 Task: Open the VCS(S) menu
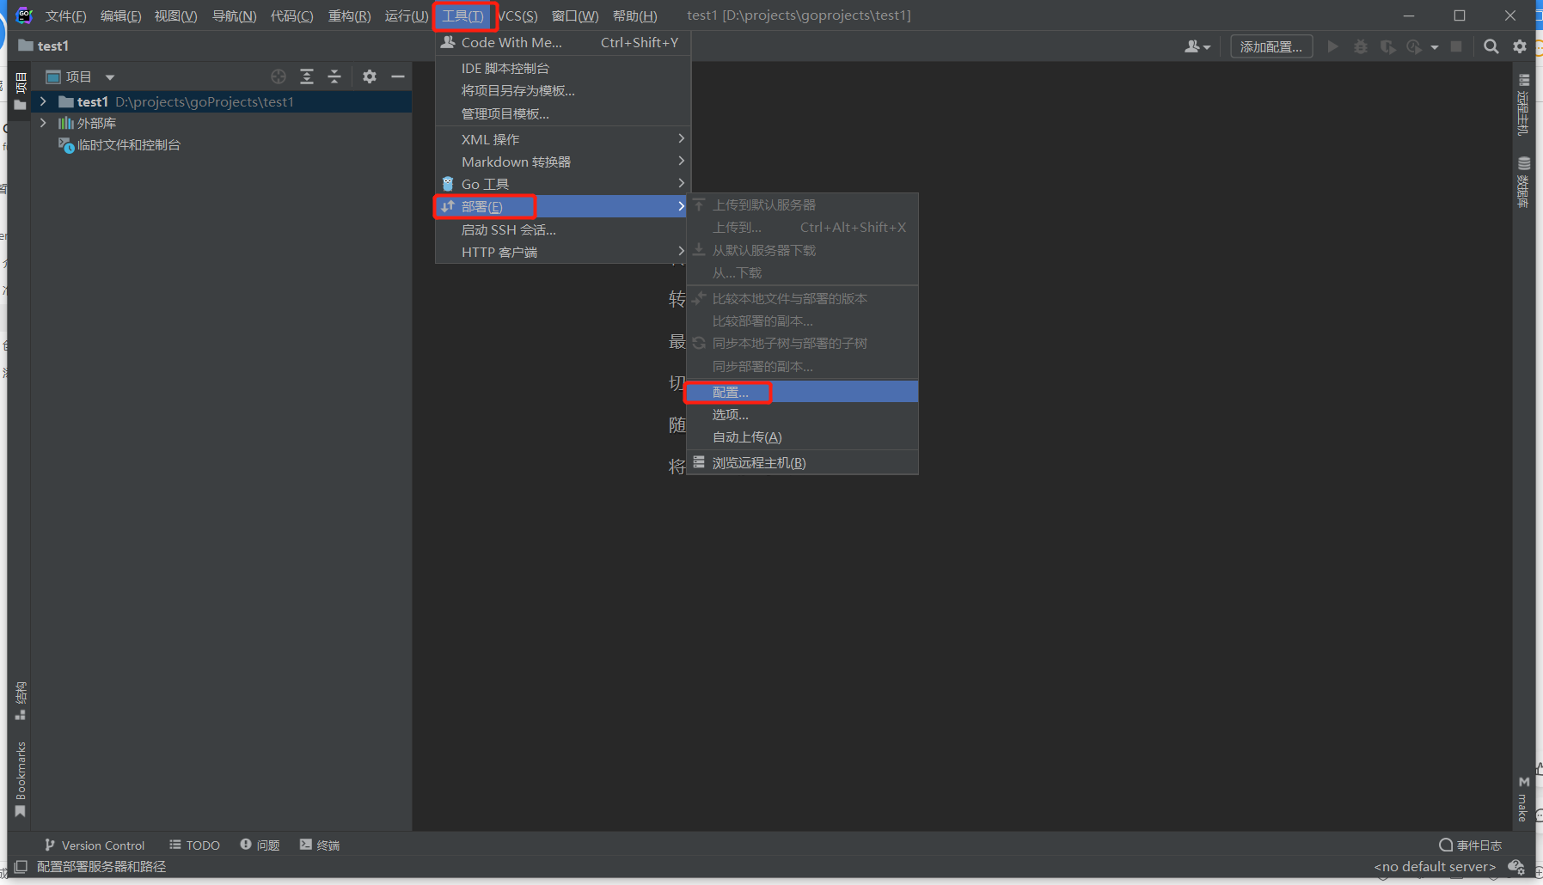tap(517, 15)
